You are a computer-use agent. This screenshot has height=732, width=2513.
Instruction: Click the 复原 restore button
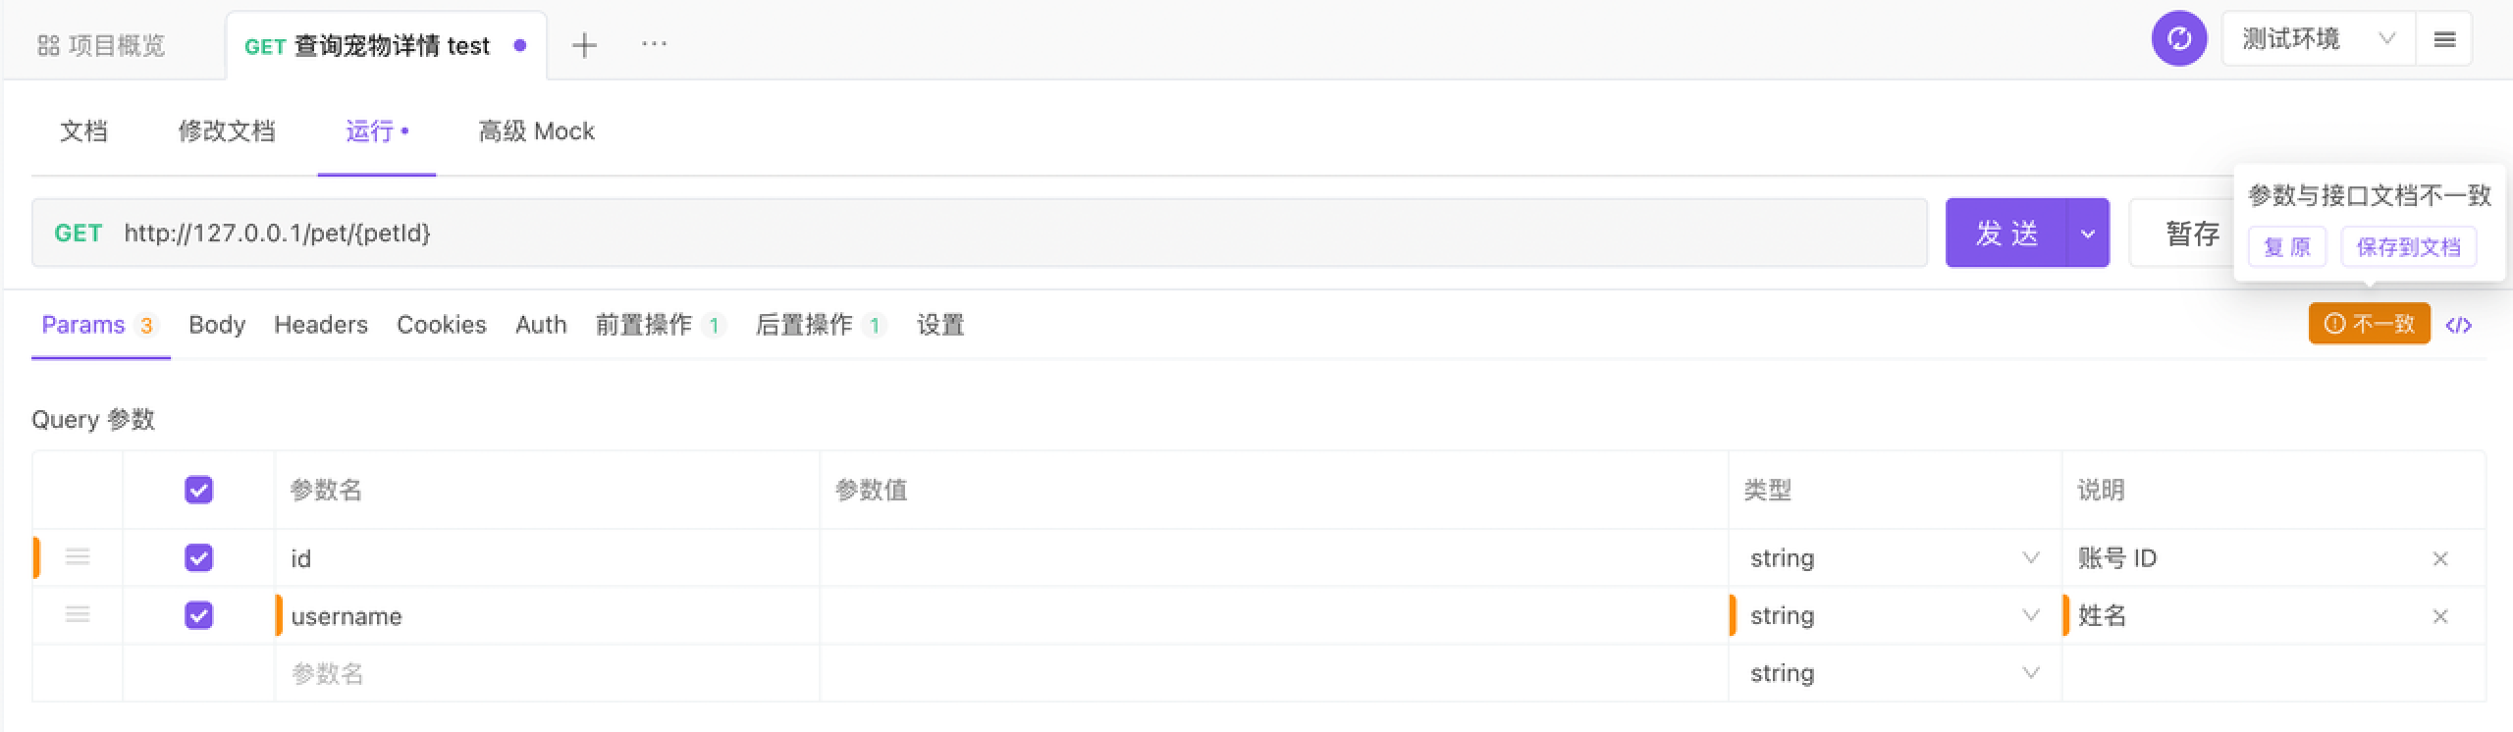coord(2286,247)
